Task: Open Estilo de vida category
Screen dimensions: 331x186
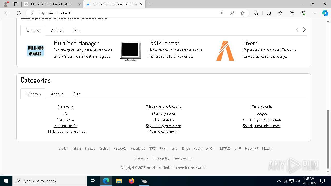Action: [261, 107]
